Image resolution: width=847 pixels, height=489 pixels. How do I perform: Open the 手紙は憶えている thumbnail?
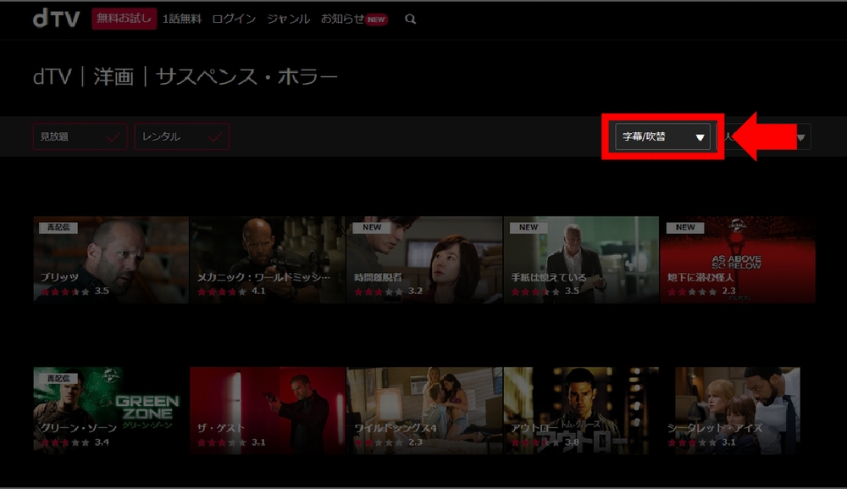[x=581, y=260]
